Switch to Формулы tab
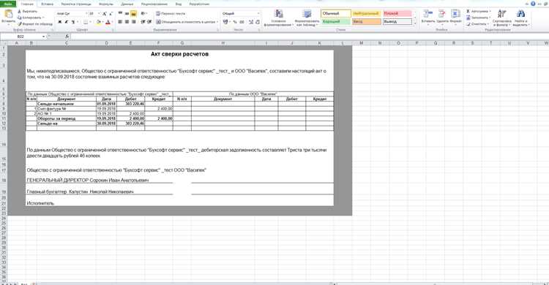This screenshot has width=549, height=285. click(106, 4)
